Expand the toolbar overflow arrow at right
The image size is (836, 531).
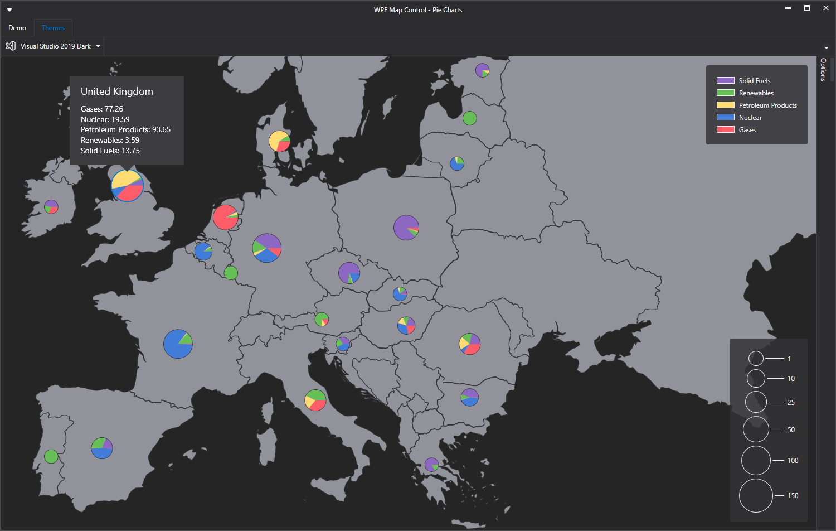click(826, 47)
